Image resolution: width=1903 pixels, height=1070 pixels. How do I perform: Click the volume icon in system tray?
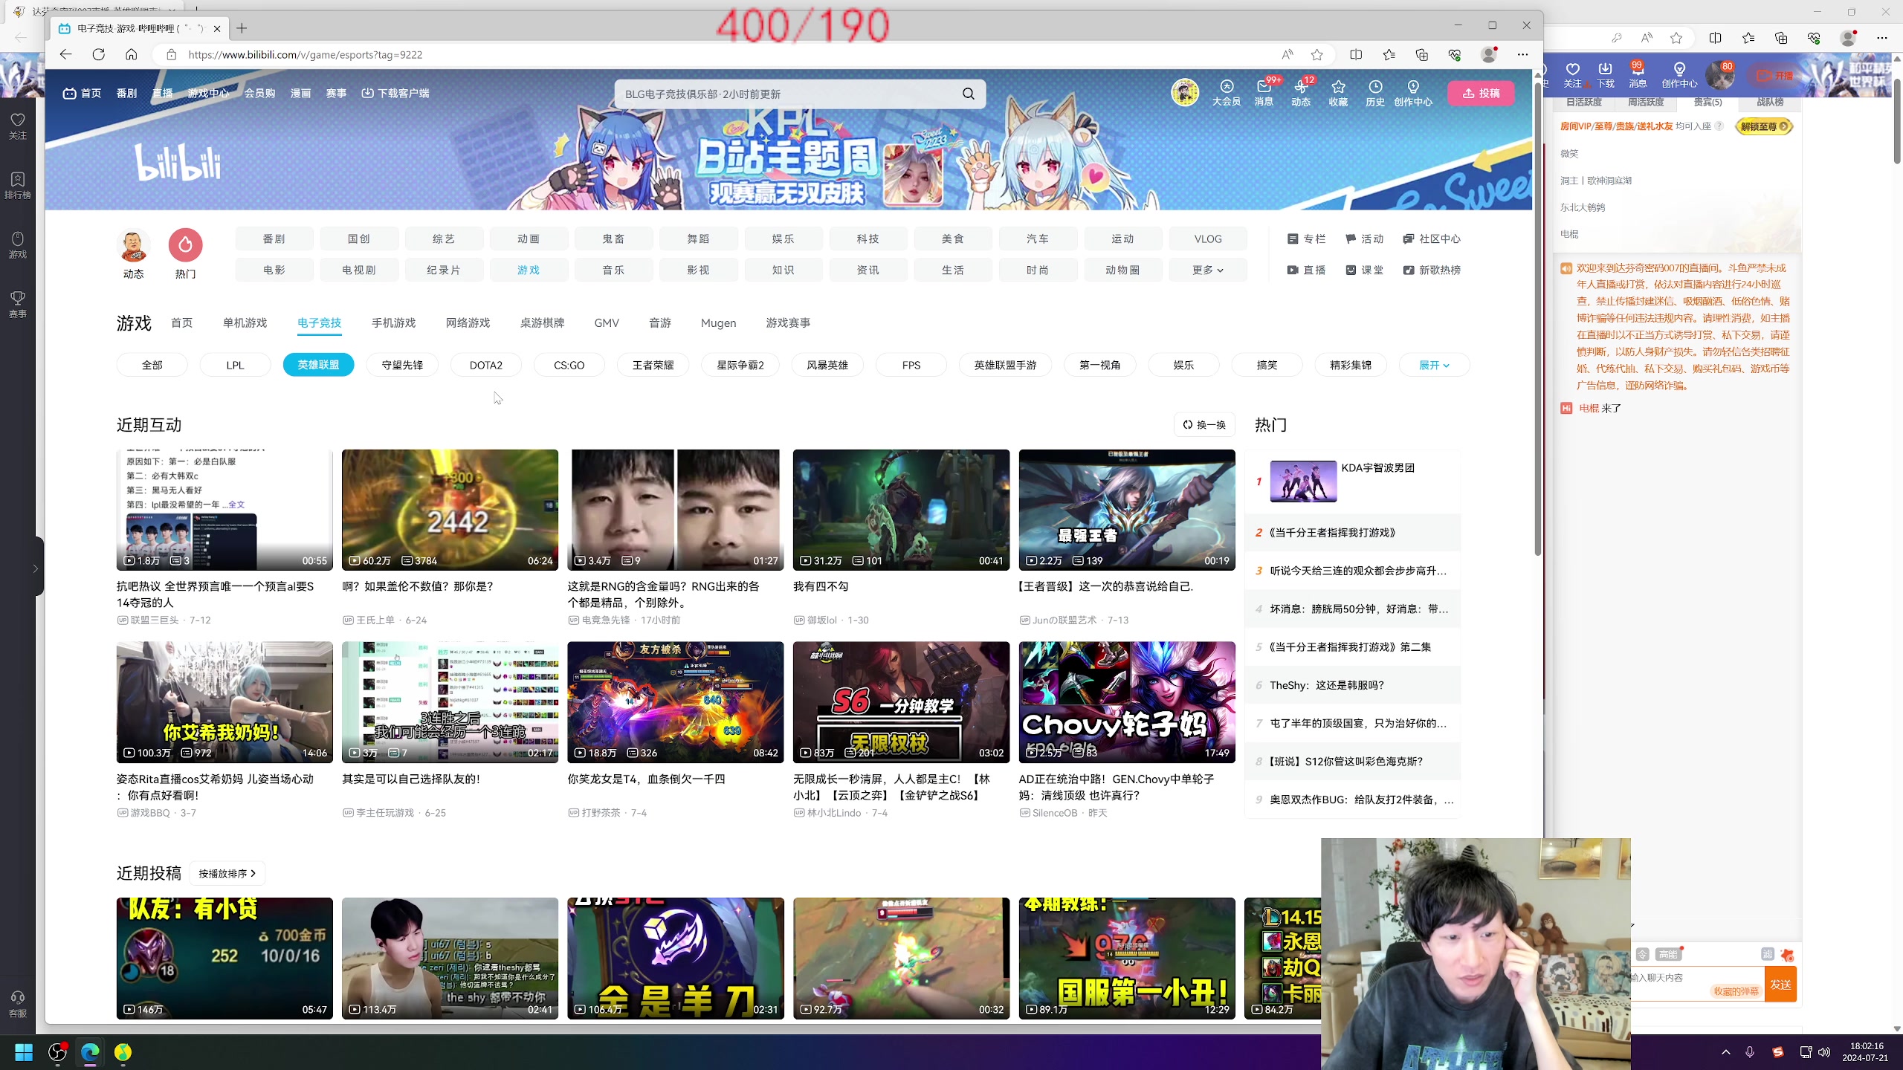click(1824, 1052)
